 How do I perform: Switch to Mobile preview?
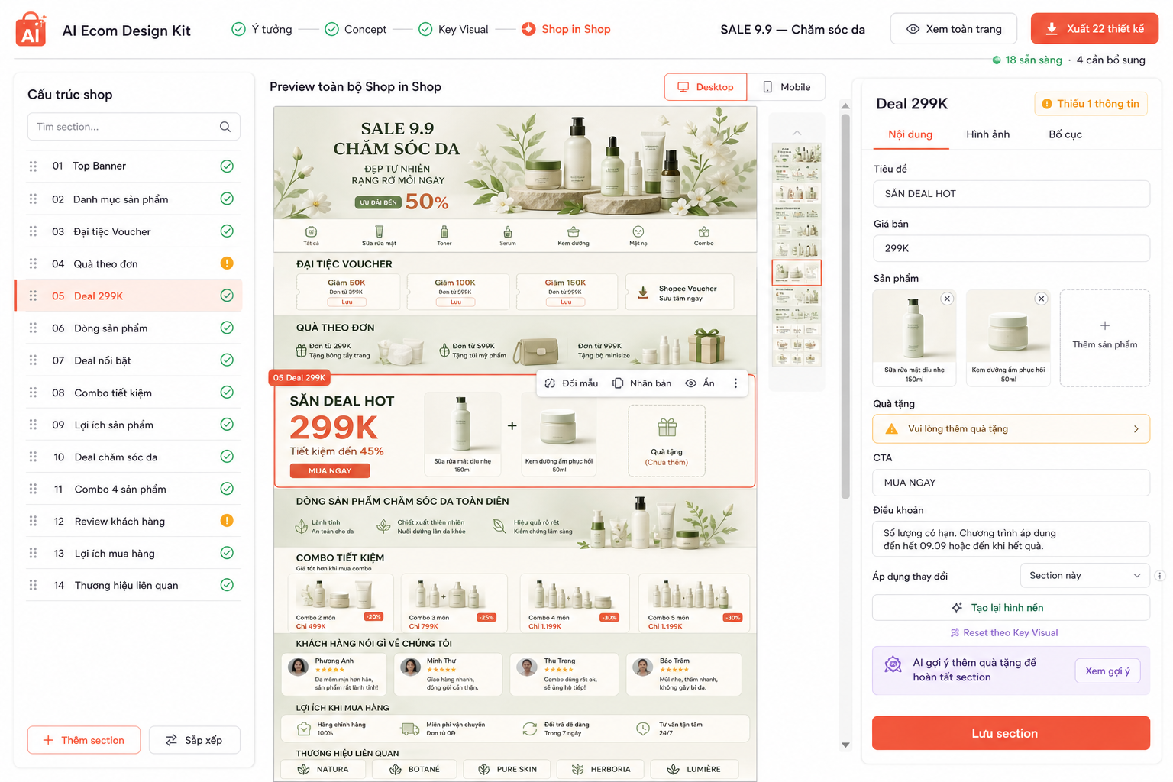pyautogui.click(x=787, y=87)
